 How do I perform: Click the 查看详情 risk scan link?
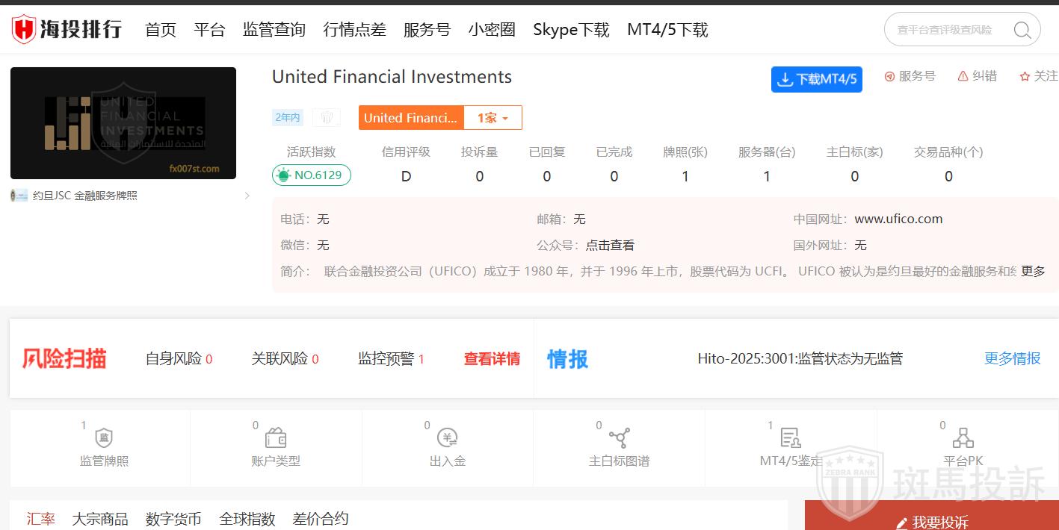tap(492, 359)
